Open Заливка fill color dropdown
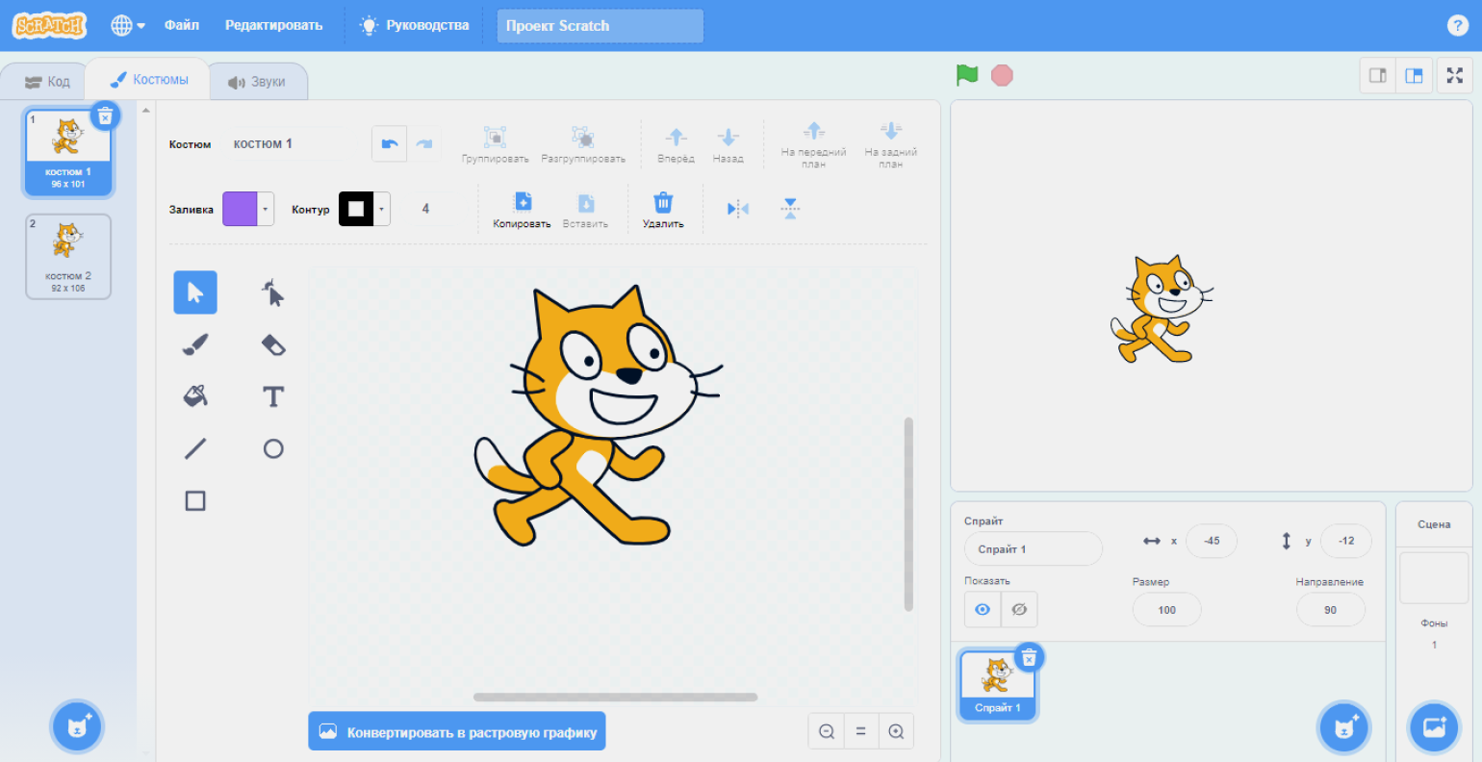This screenshot has height=762, width=1482. [x=248, y=209]
